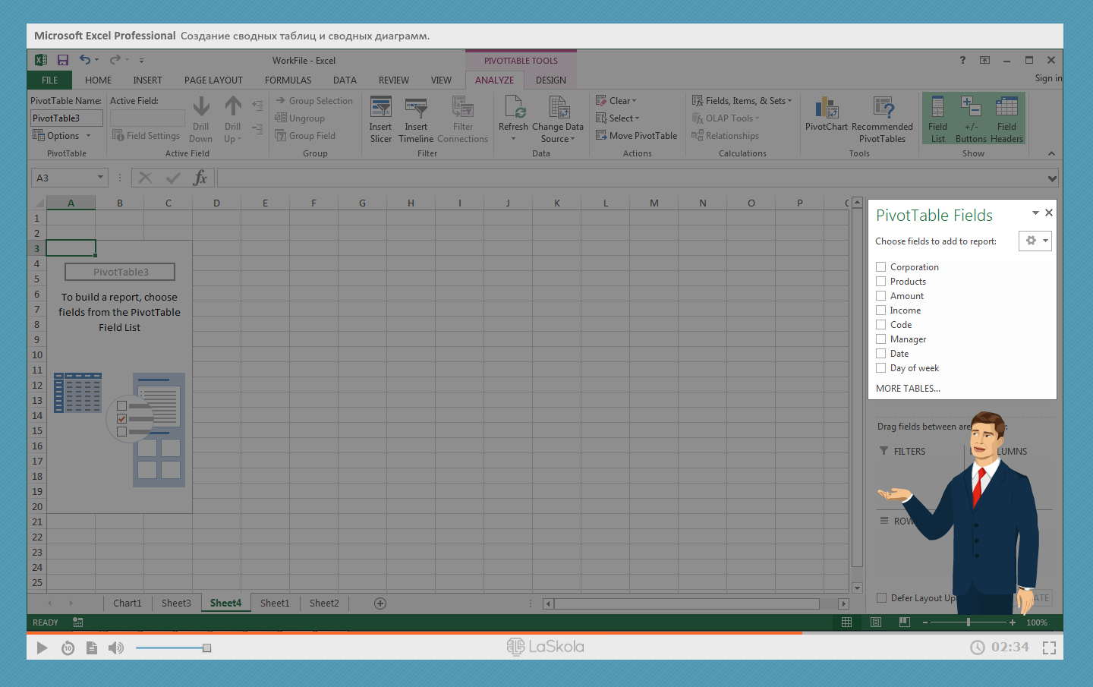Click the MORE TABLES... link
The width and height of the screenshot is (1093, 687).
pyautogui.click(x=908, y=389)
